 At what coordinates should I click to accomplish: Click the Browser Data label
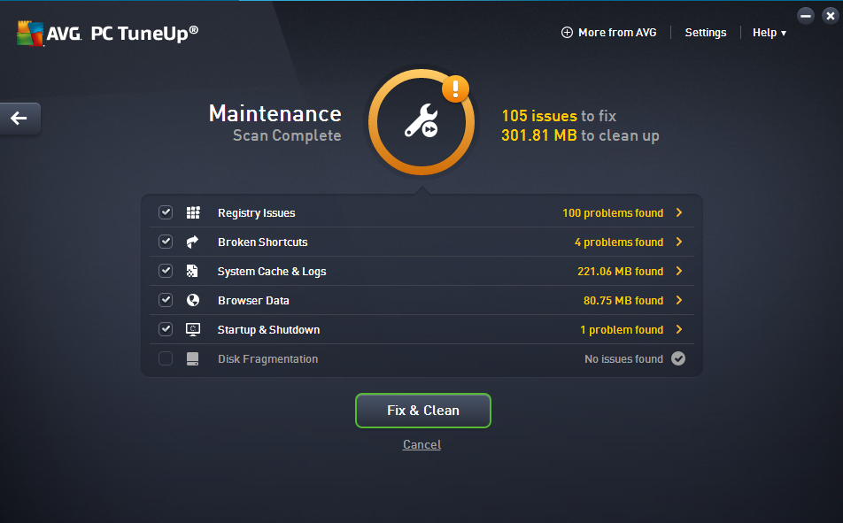(254, 301)
